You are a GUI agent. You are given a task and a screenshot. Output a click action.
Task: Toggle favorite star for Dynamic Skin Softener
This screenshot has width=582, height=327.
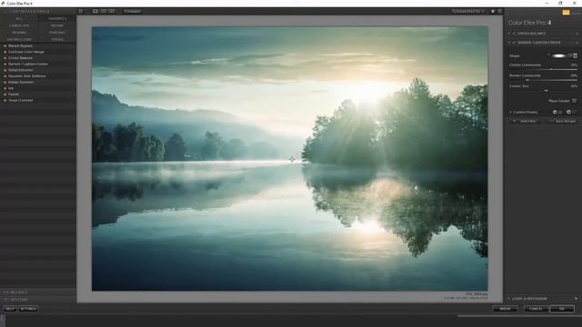tap(5, 76)
